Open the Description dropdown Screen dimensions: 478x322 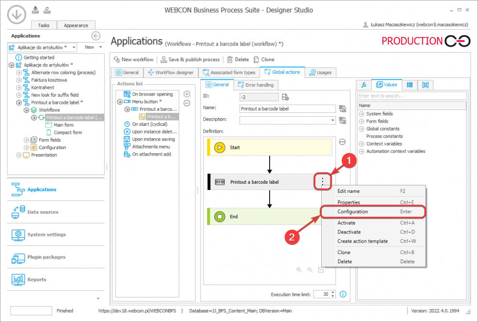333,121
